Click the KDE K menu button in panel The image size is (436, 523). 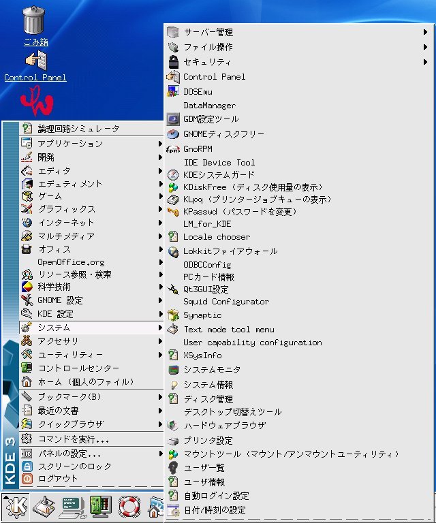16,507
